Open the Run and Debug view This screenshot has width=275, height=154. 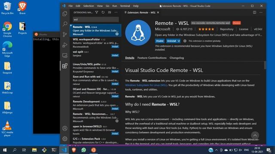tap(65, 45)
